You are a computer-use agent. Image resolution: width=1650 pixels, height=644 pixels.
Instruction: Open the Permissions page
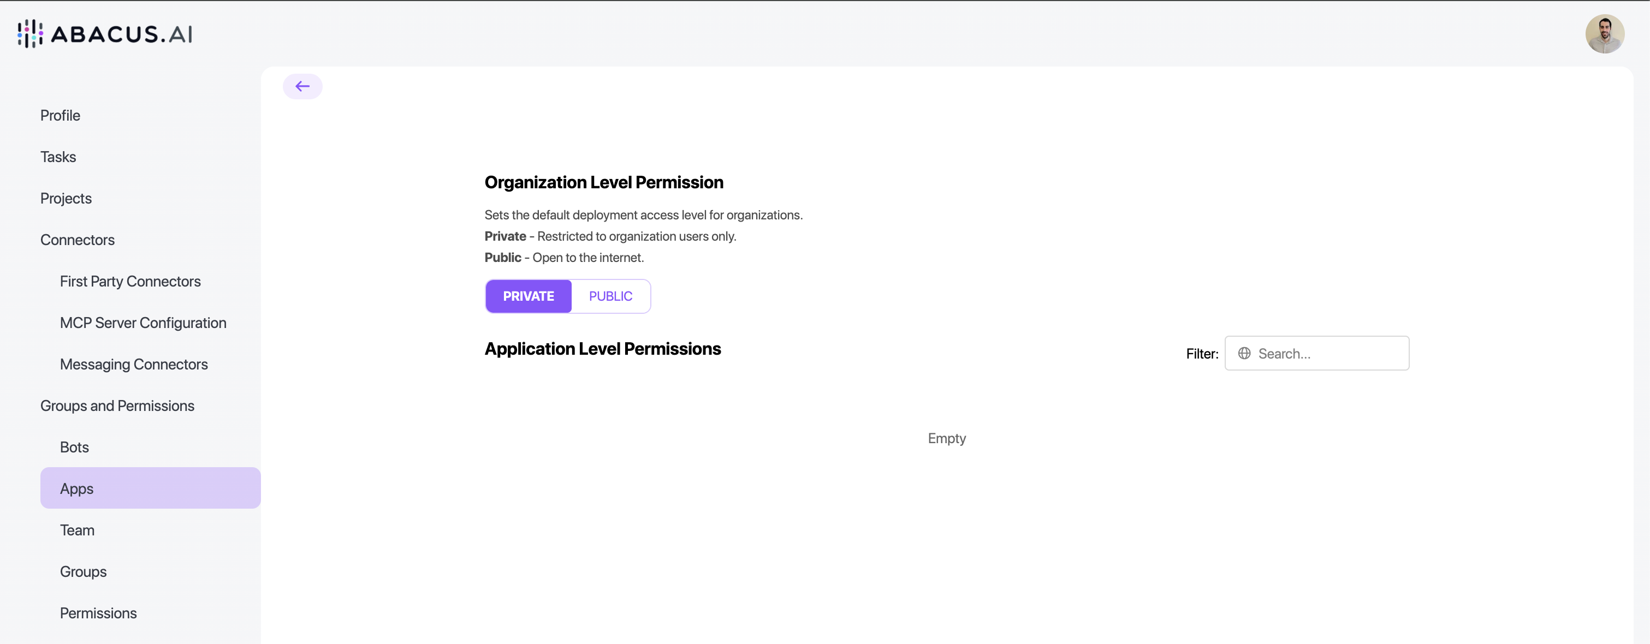tap(98, 613)
